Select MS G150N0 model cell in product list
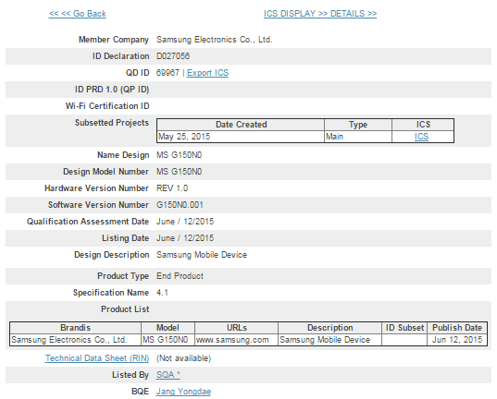Screen dimensions: 497x399 pos(168,340)
